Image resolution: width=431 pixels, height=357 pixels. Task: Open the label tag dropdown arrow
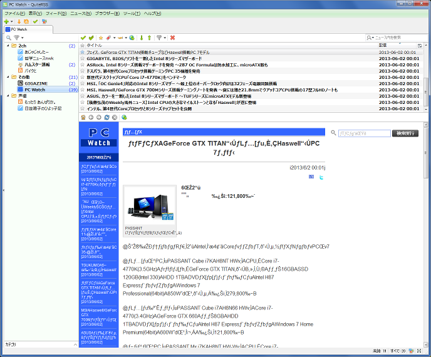pyautogui.click(x=115, y=38)
